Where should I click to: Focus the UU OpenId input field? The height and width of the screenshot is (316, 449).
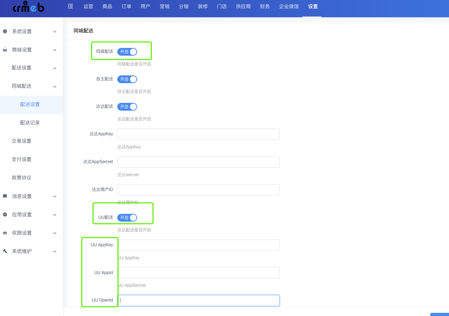click(199, 300)
